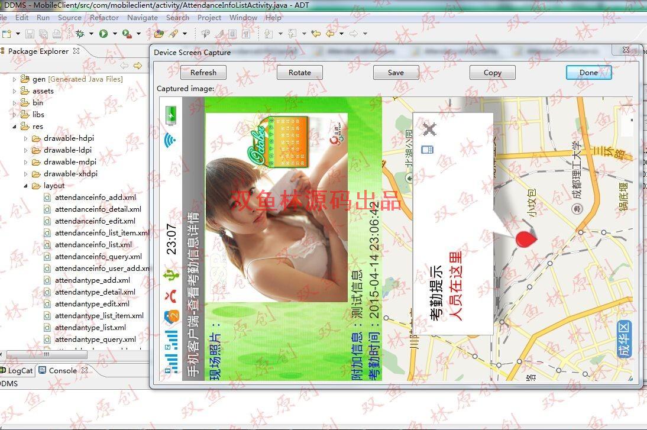Image resolution: width=647 pixels, height=430 pixels.
Task: Click the captured device photo image
Action: click(x=276, y=208)
